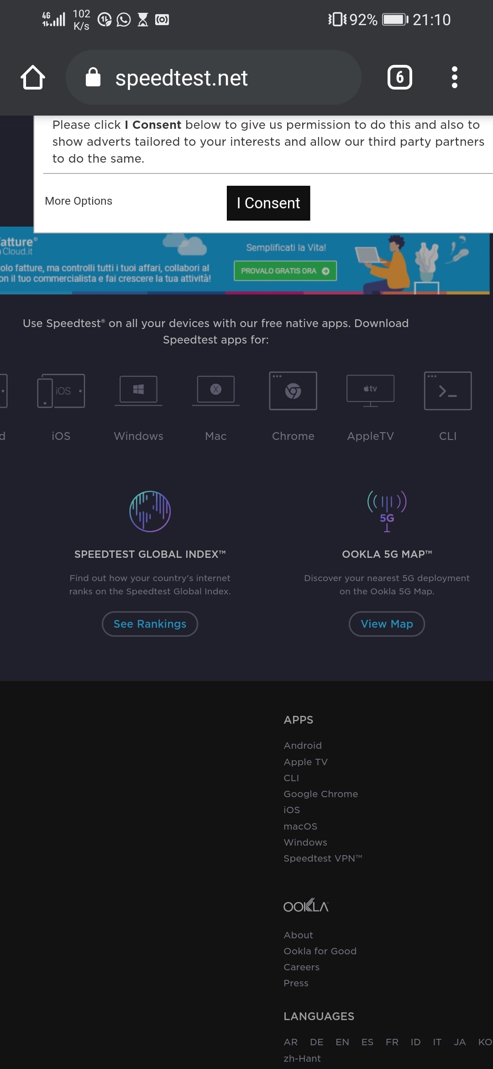
Task: Tap the lock icon in address bar
Action: (93, 77)
